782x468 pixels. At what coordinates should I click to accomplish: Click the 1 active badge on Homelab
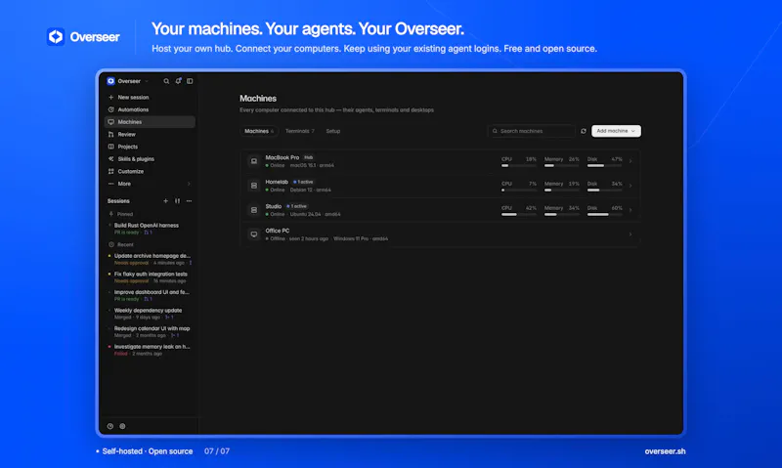point(303,182)
